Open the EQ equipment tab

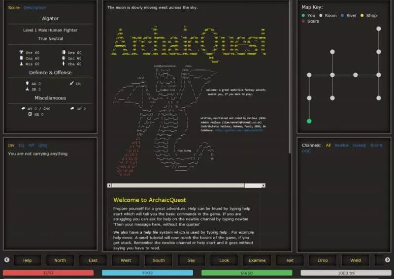point(21,145)
